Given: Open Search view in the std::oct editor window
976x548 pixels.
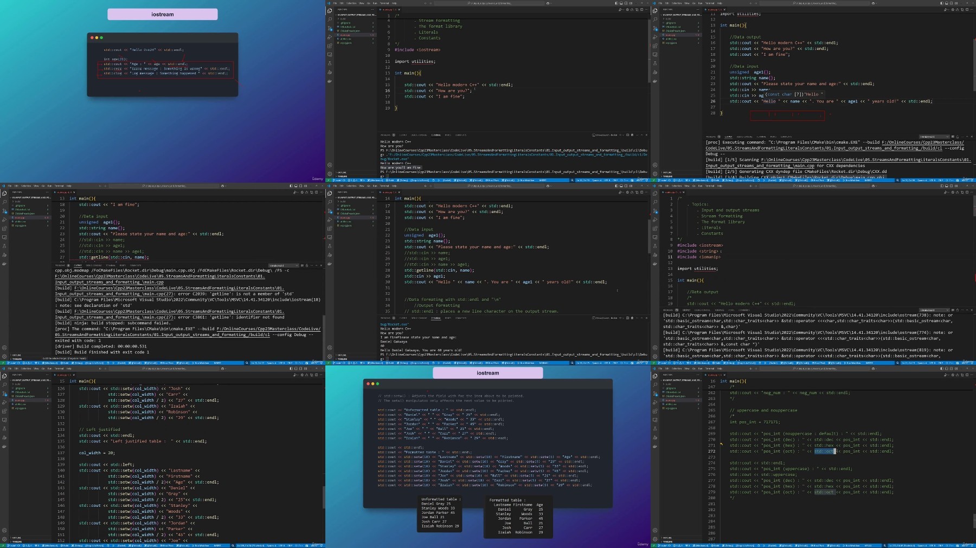Looking at the screenshot, I should coord(655,384).
